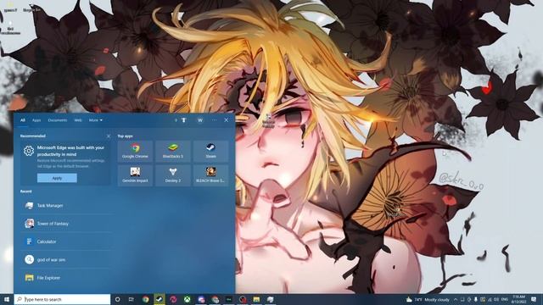Open the yellow File Explorer taskbar icon
543x305 pixels.
(x=256, y=299)
